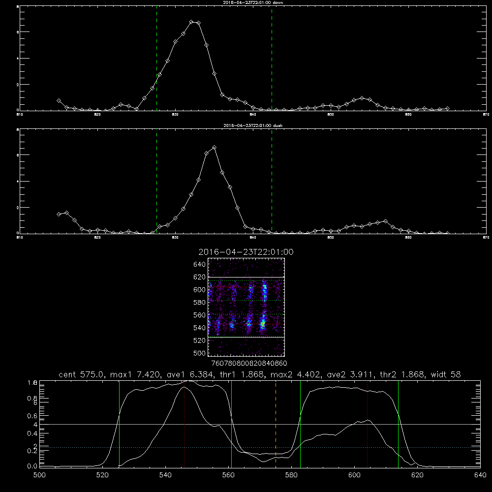The height and width of the screenshot is (492, 492).
Task: Click the green vertical line near 614 in bottom plot
Action: [x=398, y=424]
